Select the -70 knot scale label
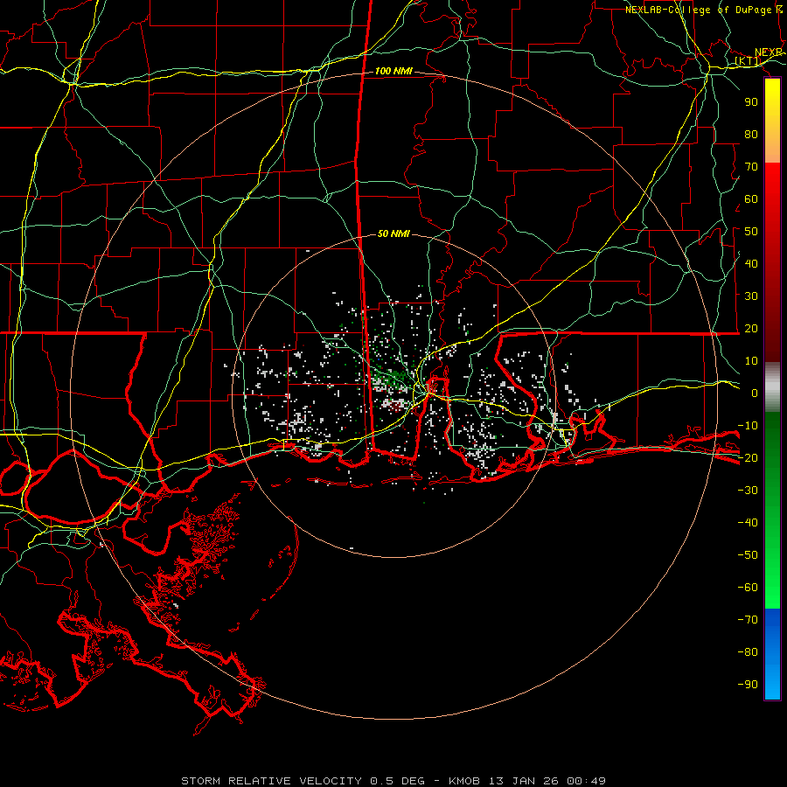Viewport: 787px width, 787px height. click(x=748, y=620)
